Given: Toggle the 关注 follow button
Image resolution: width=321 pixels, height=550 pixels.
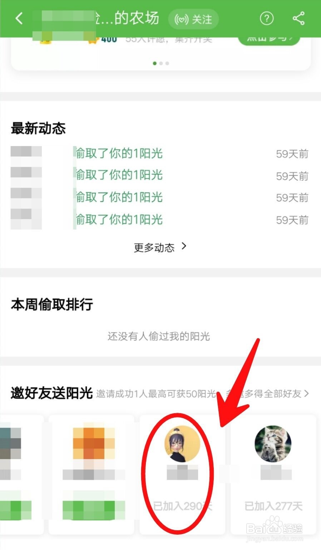Looking at the screenshot, I should point(193,19).
